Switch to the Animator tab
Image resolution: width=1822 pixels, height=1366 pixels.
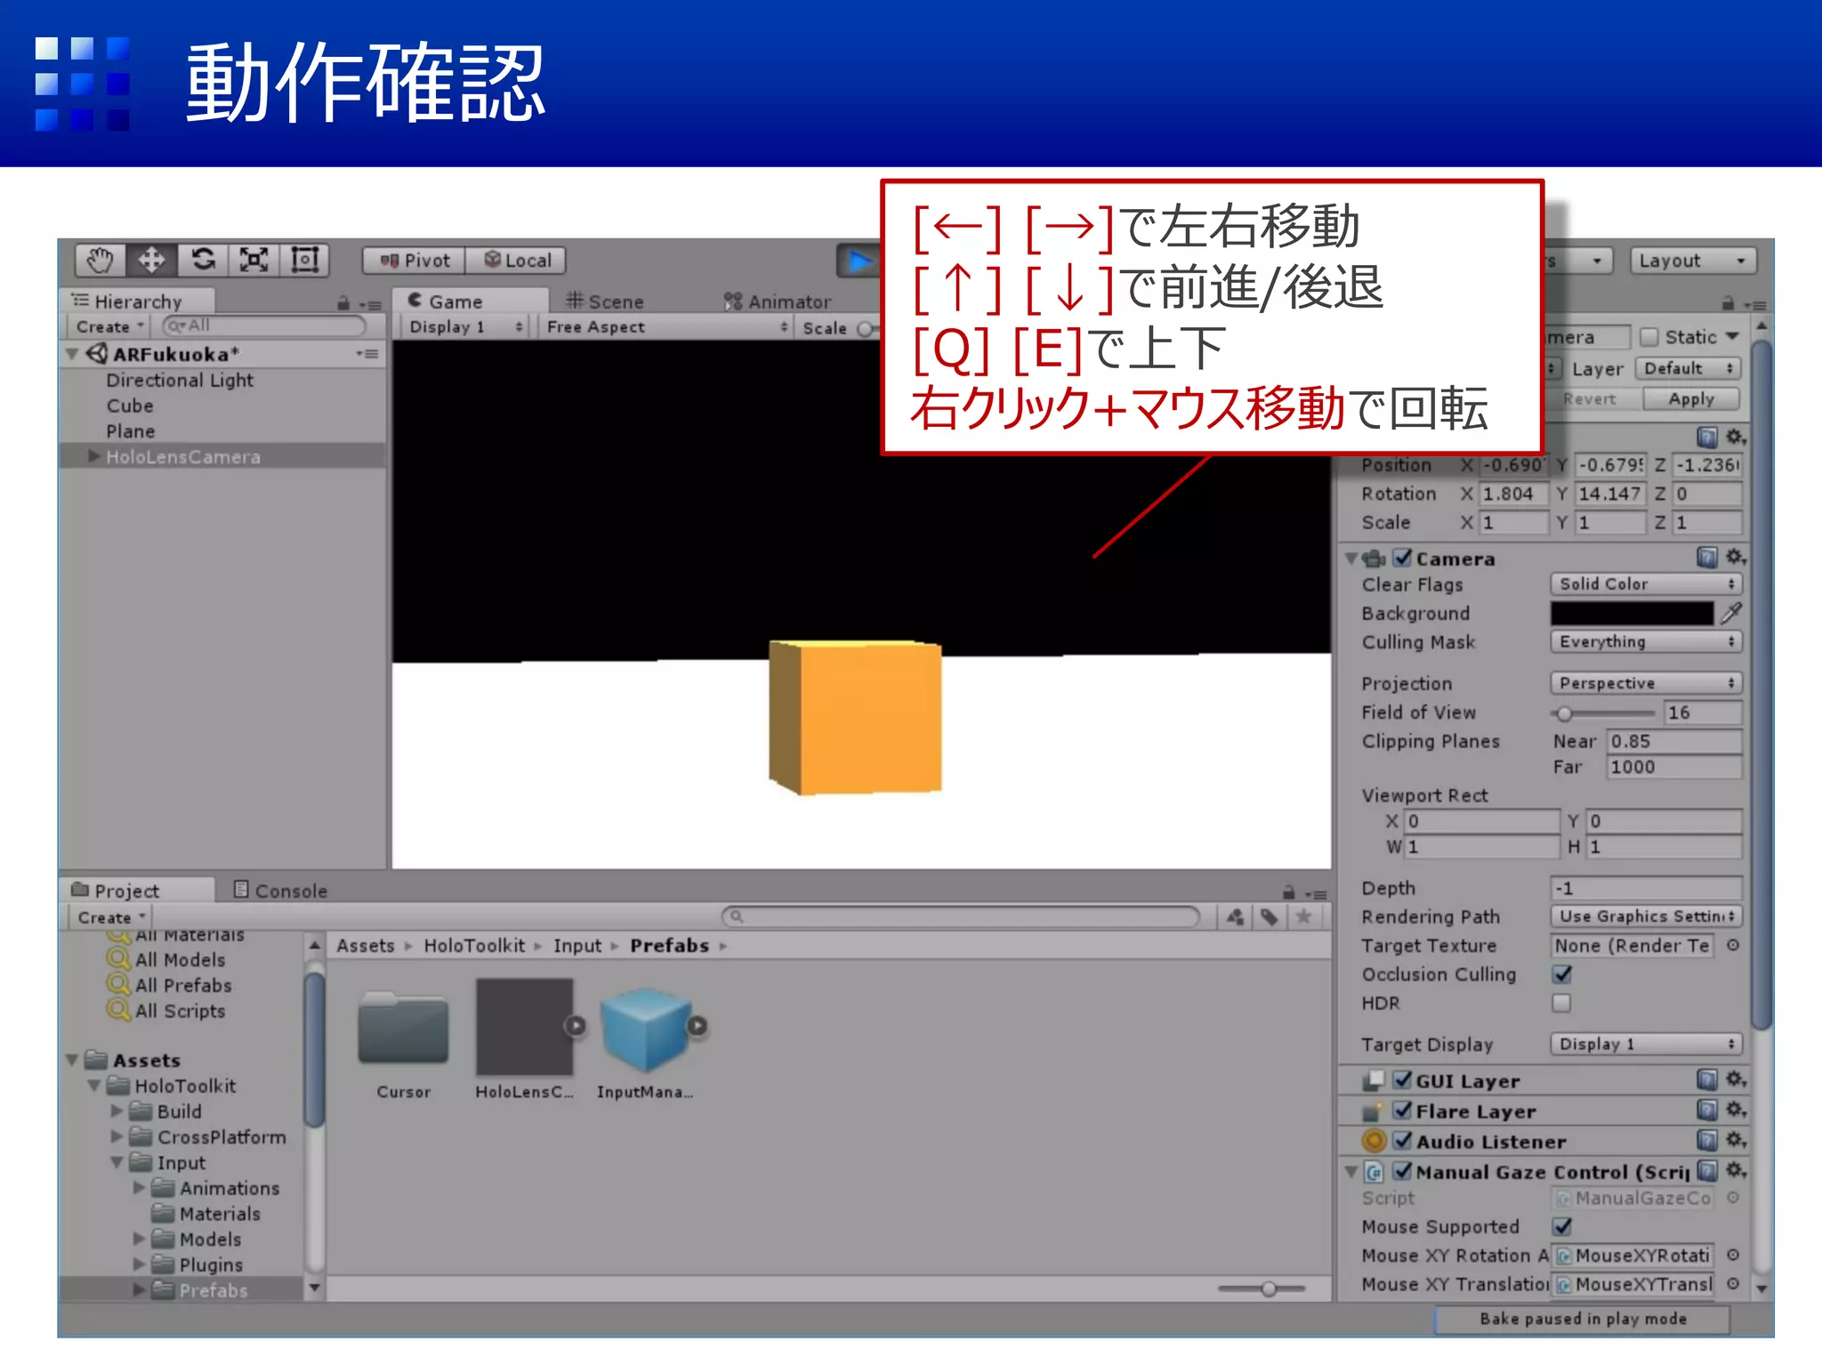(777, 301)
